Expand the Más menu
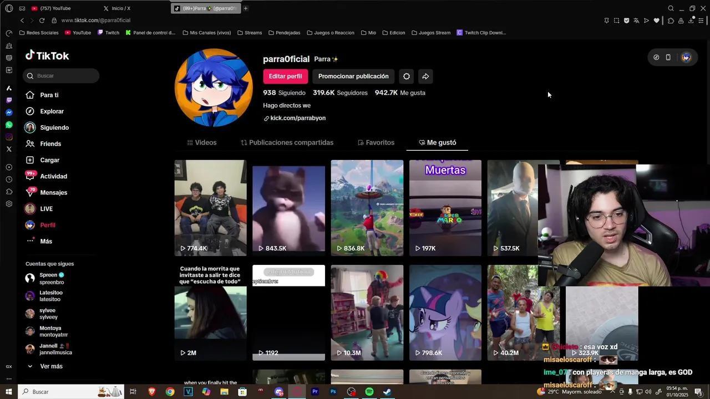 39,242
